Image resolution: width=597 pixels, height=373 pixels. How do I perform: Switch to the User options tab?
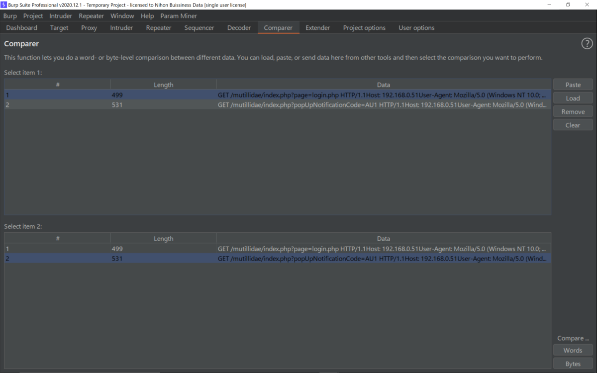[416, 28]
